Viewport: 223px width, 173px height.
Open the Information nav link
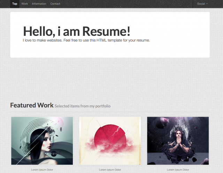tap(39, 4)
